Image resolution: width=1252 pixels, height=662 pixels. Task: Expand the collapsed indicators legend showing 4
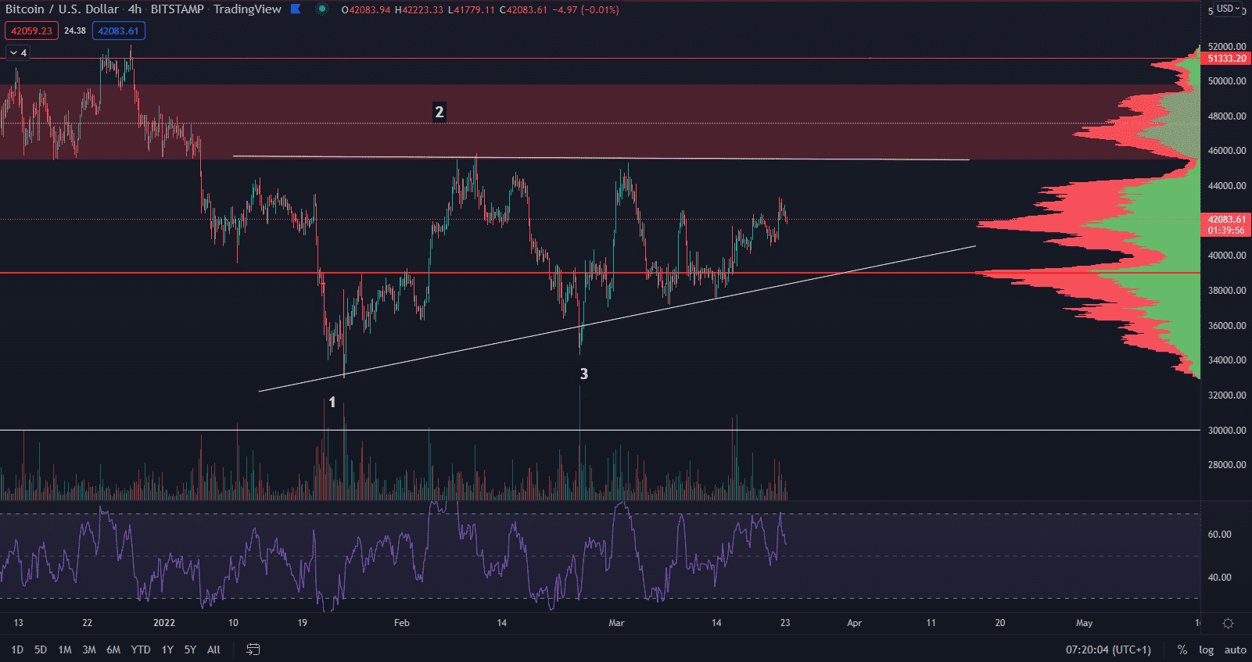[x=17, y=53]
